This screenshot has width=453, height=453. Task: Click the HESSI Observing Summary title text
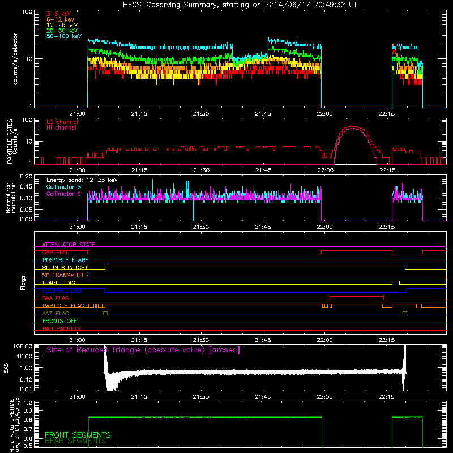[x=240, y=5]
